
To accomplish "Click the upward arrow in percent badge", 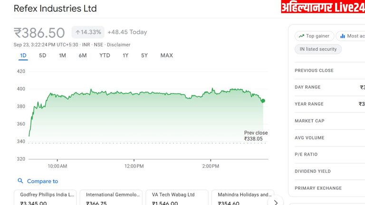I will (78, 32).
